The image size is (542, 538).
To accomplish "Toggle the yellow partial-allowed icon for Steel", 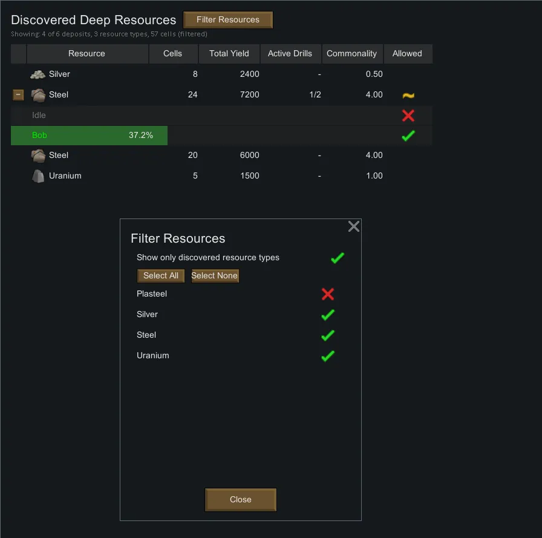I will point(408,95).
